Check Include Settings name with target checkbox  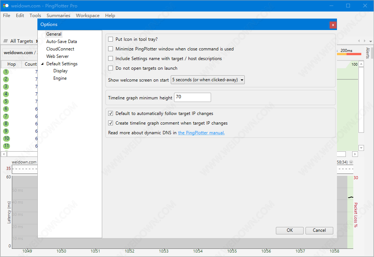coord(110,59)
